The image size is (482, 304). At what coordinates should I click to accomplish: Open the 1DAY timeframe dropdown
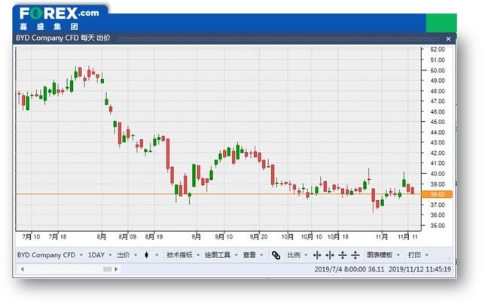coord(99,255)
